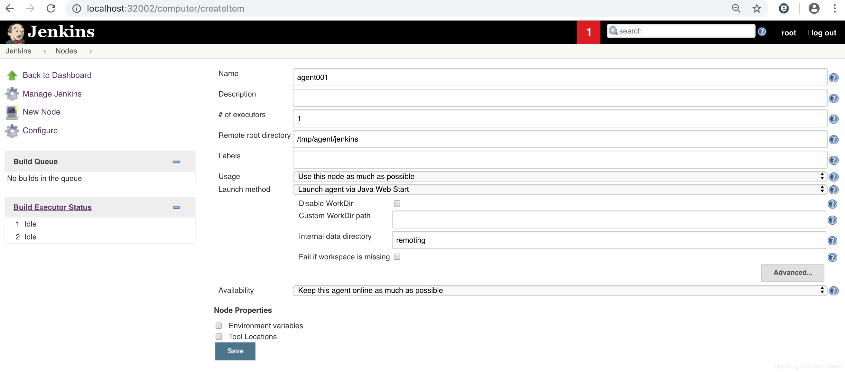Check the Environment variables checkbox
This screenshot has width=845, height=372.
[x=219, y=325]
